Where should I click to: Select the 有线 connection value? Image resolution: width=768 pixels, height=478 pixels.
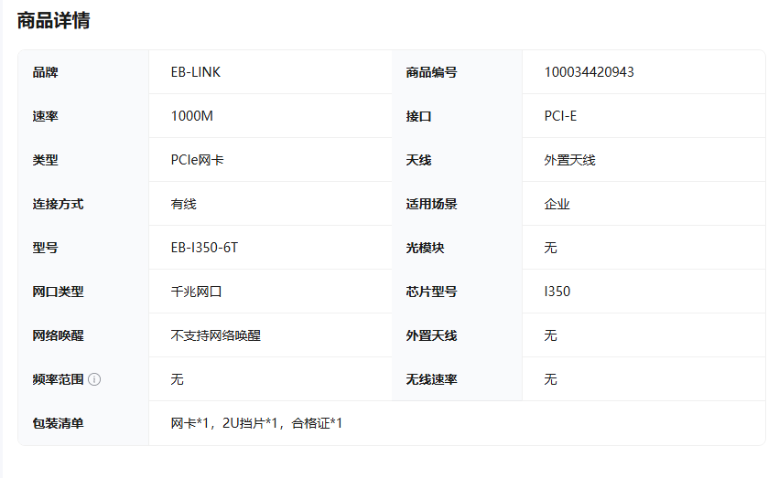pos(183,204)
